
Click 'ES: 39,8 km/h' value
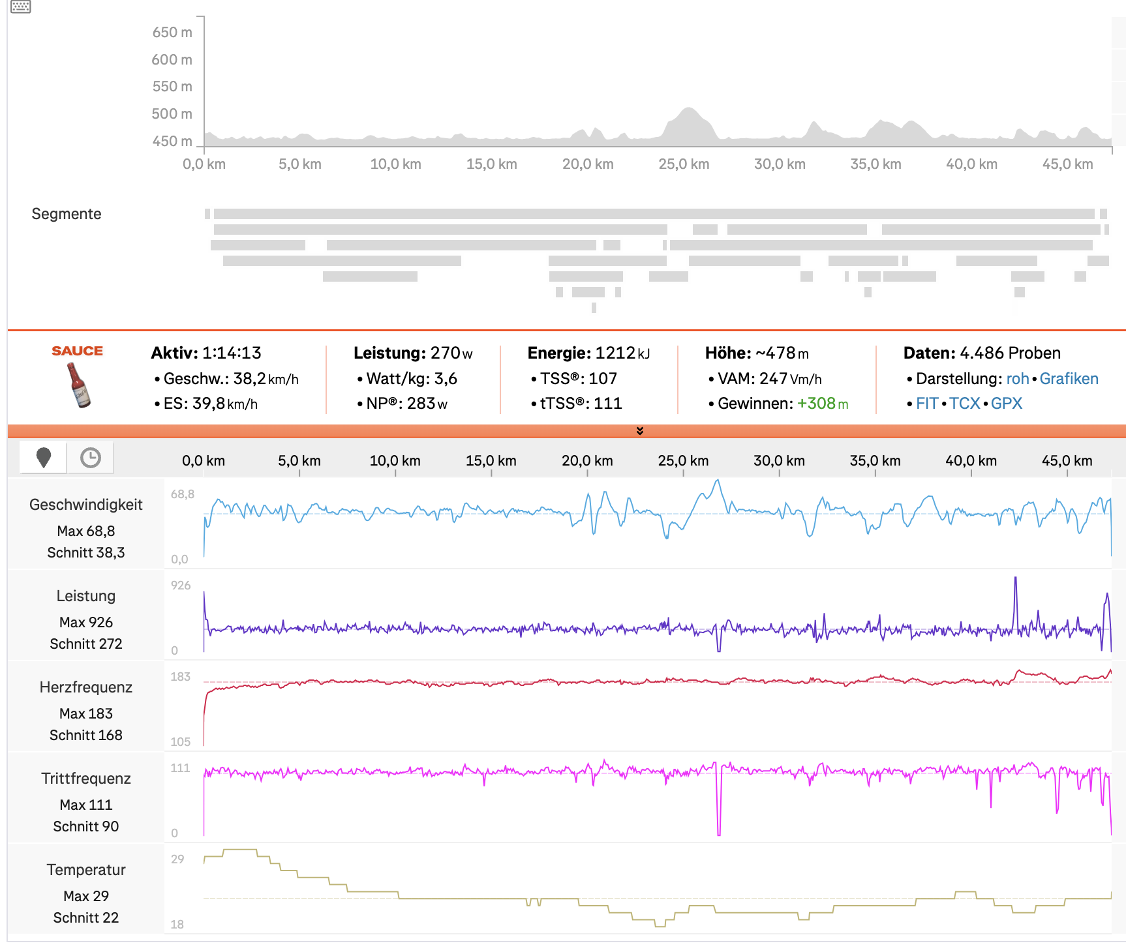coord(211,404)
